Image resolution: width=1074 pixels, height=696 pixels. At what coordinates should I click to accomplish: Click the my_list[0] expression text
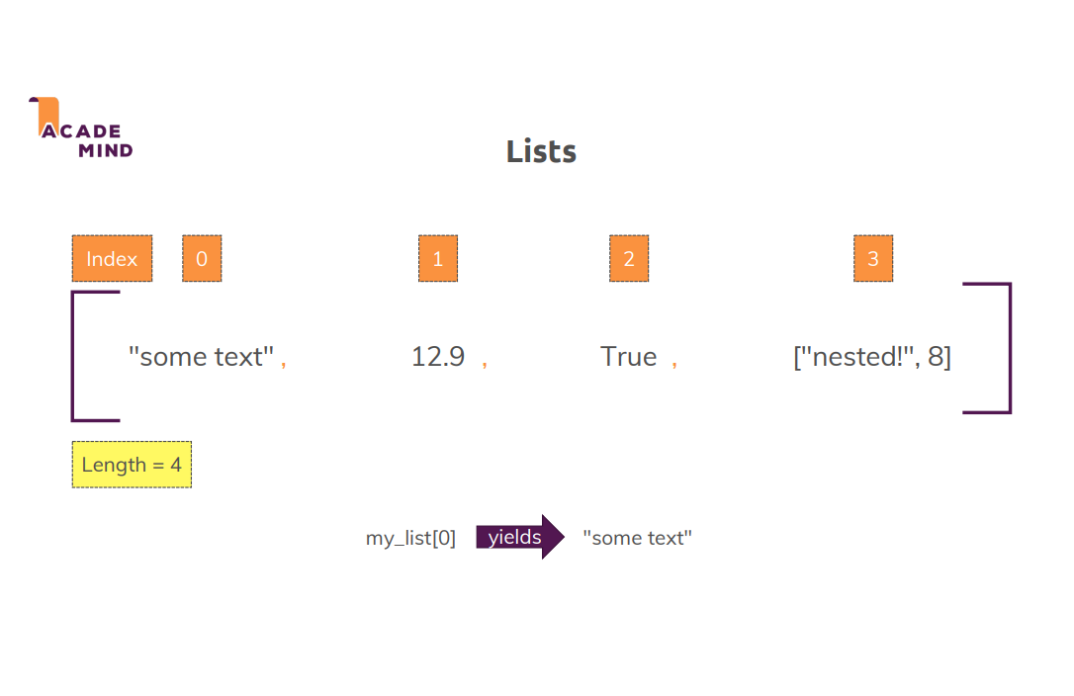click(x=410, y=539)
